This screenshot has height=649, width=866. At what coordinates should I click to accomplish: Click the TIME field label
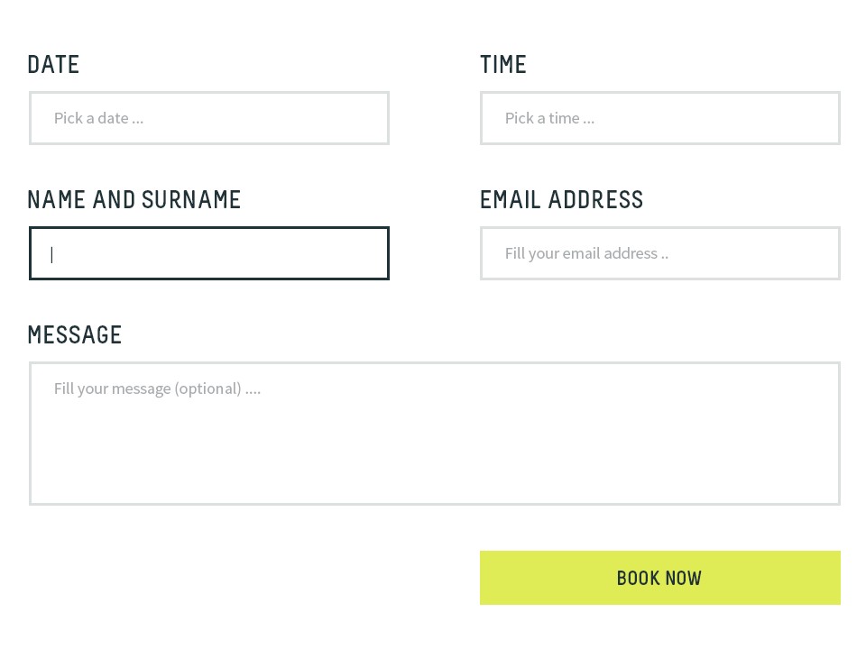[x=503, y=65]
